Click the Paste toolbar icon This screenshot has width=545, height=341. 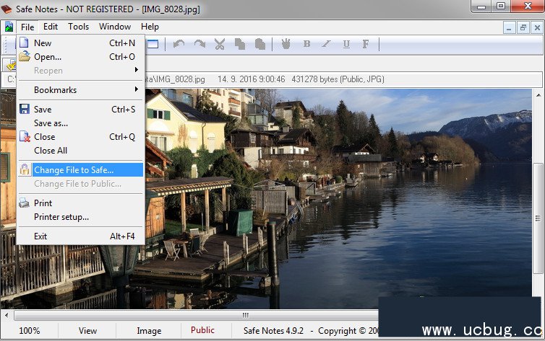pyautogui.click(x=259, y=44)
